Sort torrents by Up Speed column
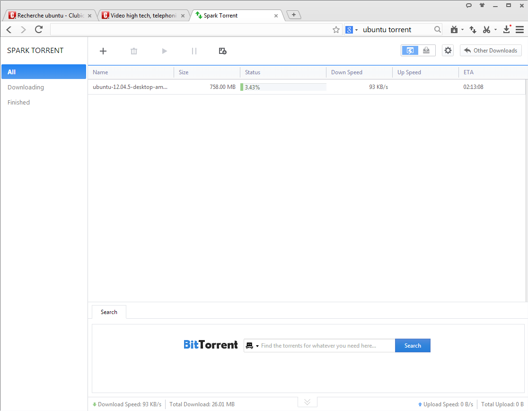This screenshot has height=411, width=528. coord(426,72)
